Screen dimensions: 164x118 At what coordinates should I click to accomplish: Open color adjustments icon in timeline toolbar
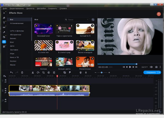pyautogui.click(x=49, y=72)
